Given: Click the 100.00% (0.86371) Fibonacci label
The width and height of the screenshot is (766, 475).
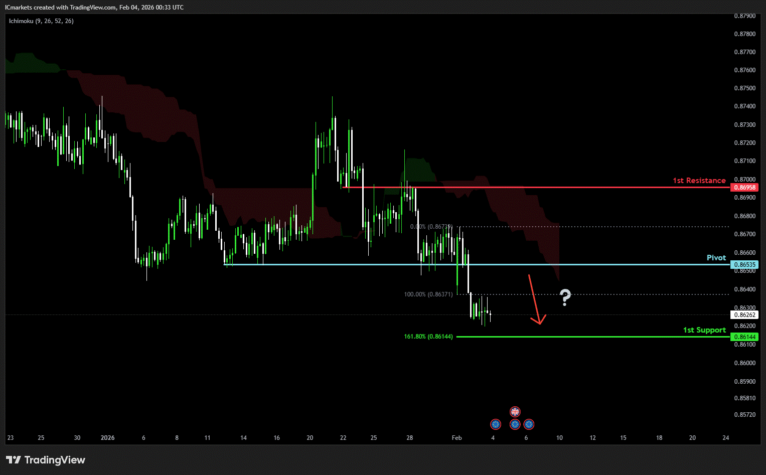Looking at the screenshot, I should click(x=428, y=294).
